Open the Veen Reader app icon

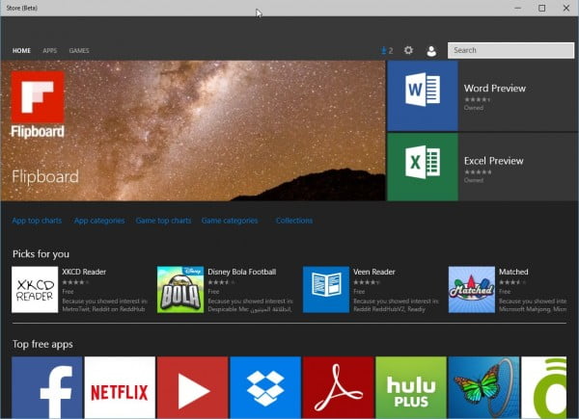point(326,290)
